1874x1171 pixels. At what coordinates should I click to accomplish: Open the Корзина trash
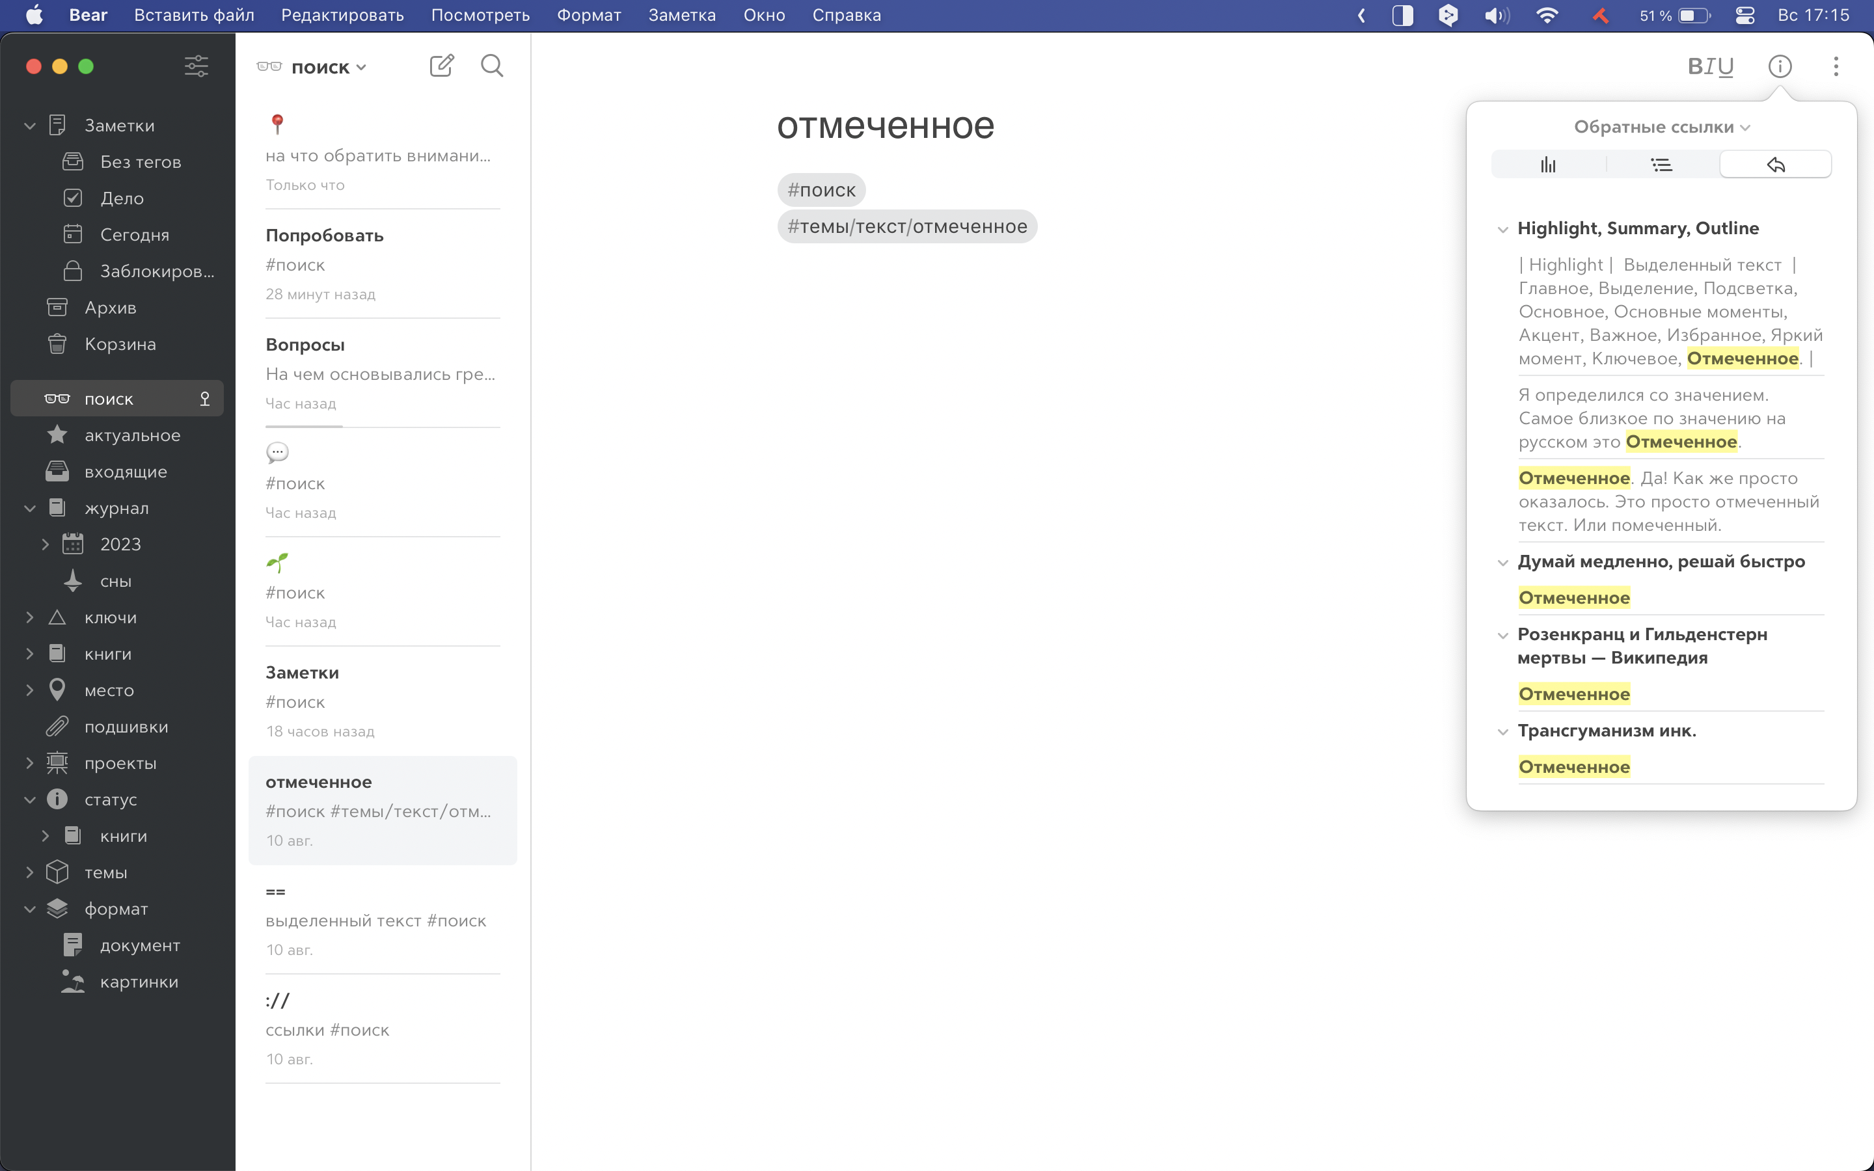click(118, 344)
